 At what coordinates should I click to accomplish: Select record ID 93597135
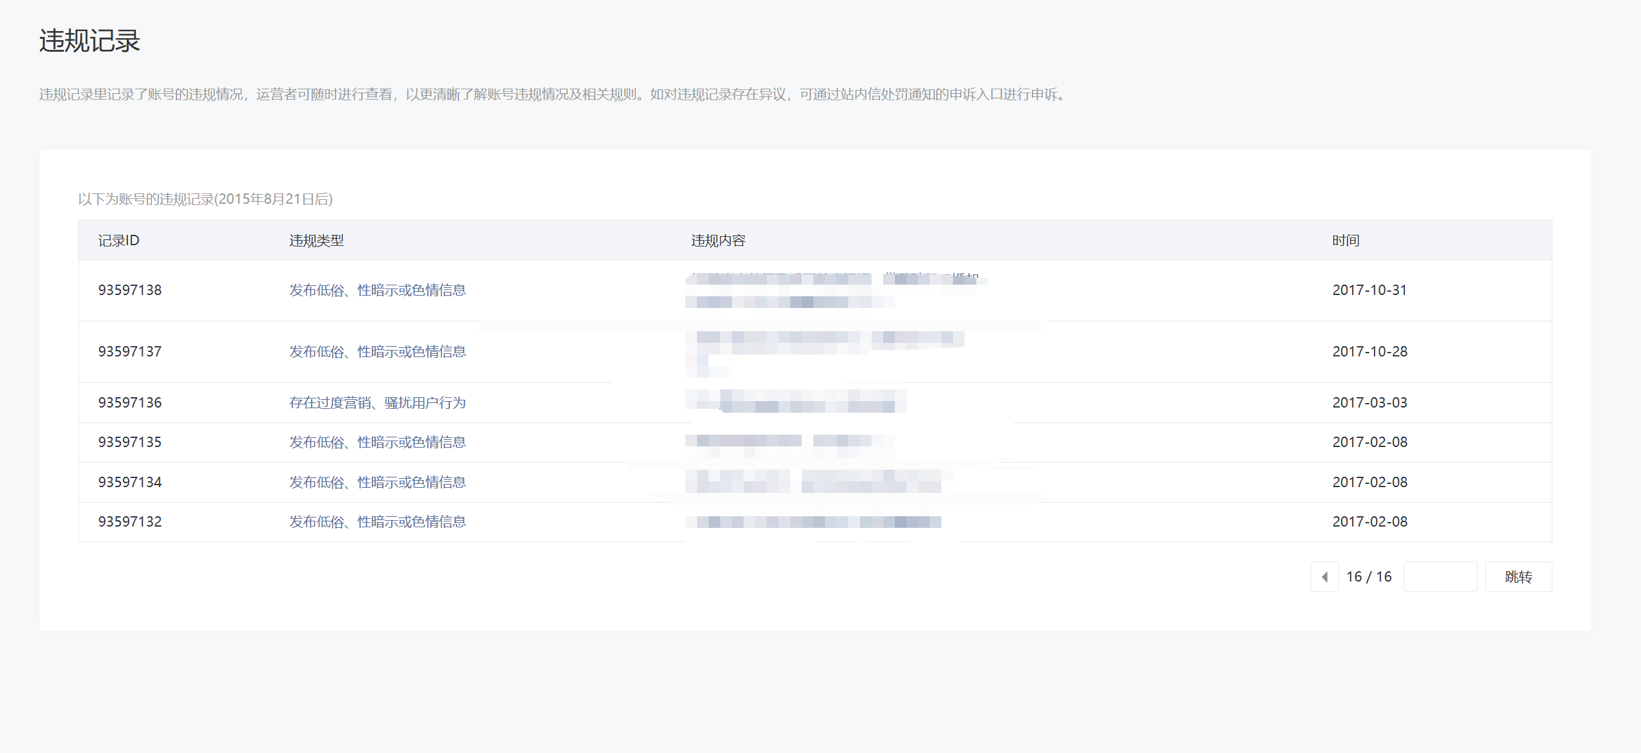coord(130,442)
